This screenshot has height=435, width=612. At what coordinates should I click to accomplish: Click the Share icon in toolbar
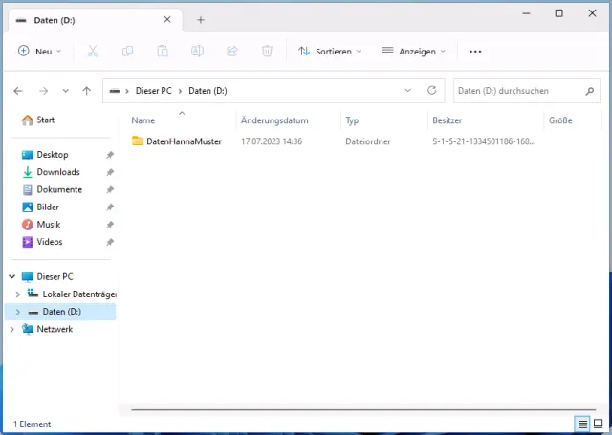[x=232, y=51]
